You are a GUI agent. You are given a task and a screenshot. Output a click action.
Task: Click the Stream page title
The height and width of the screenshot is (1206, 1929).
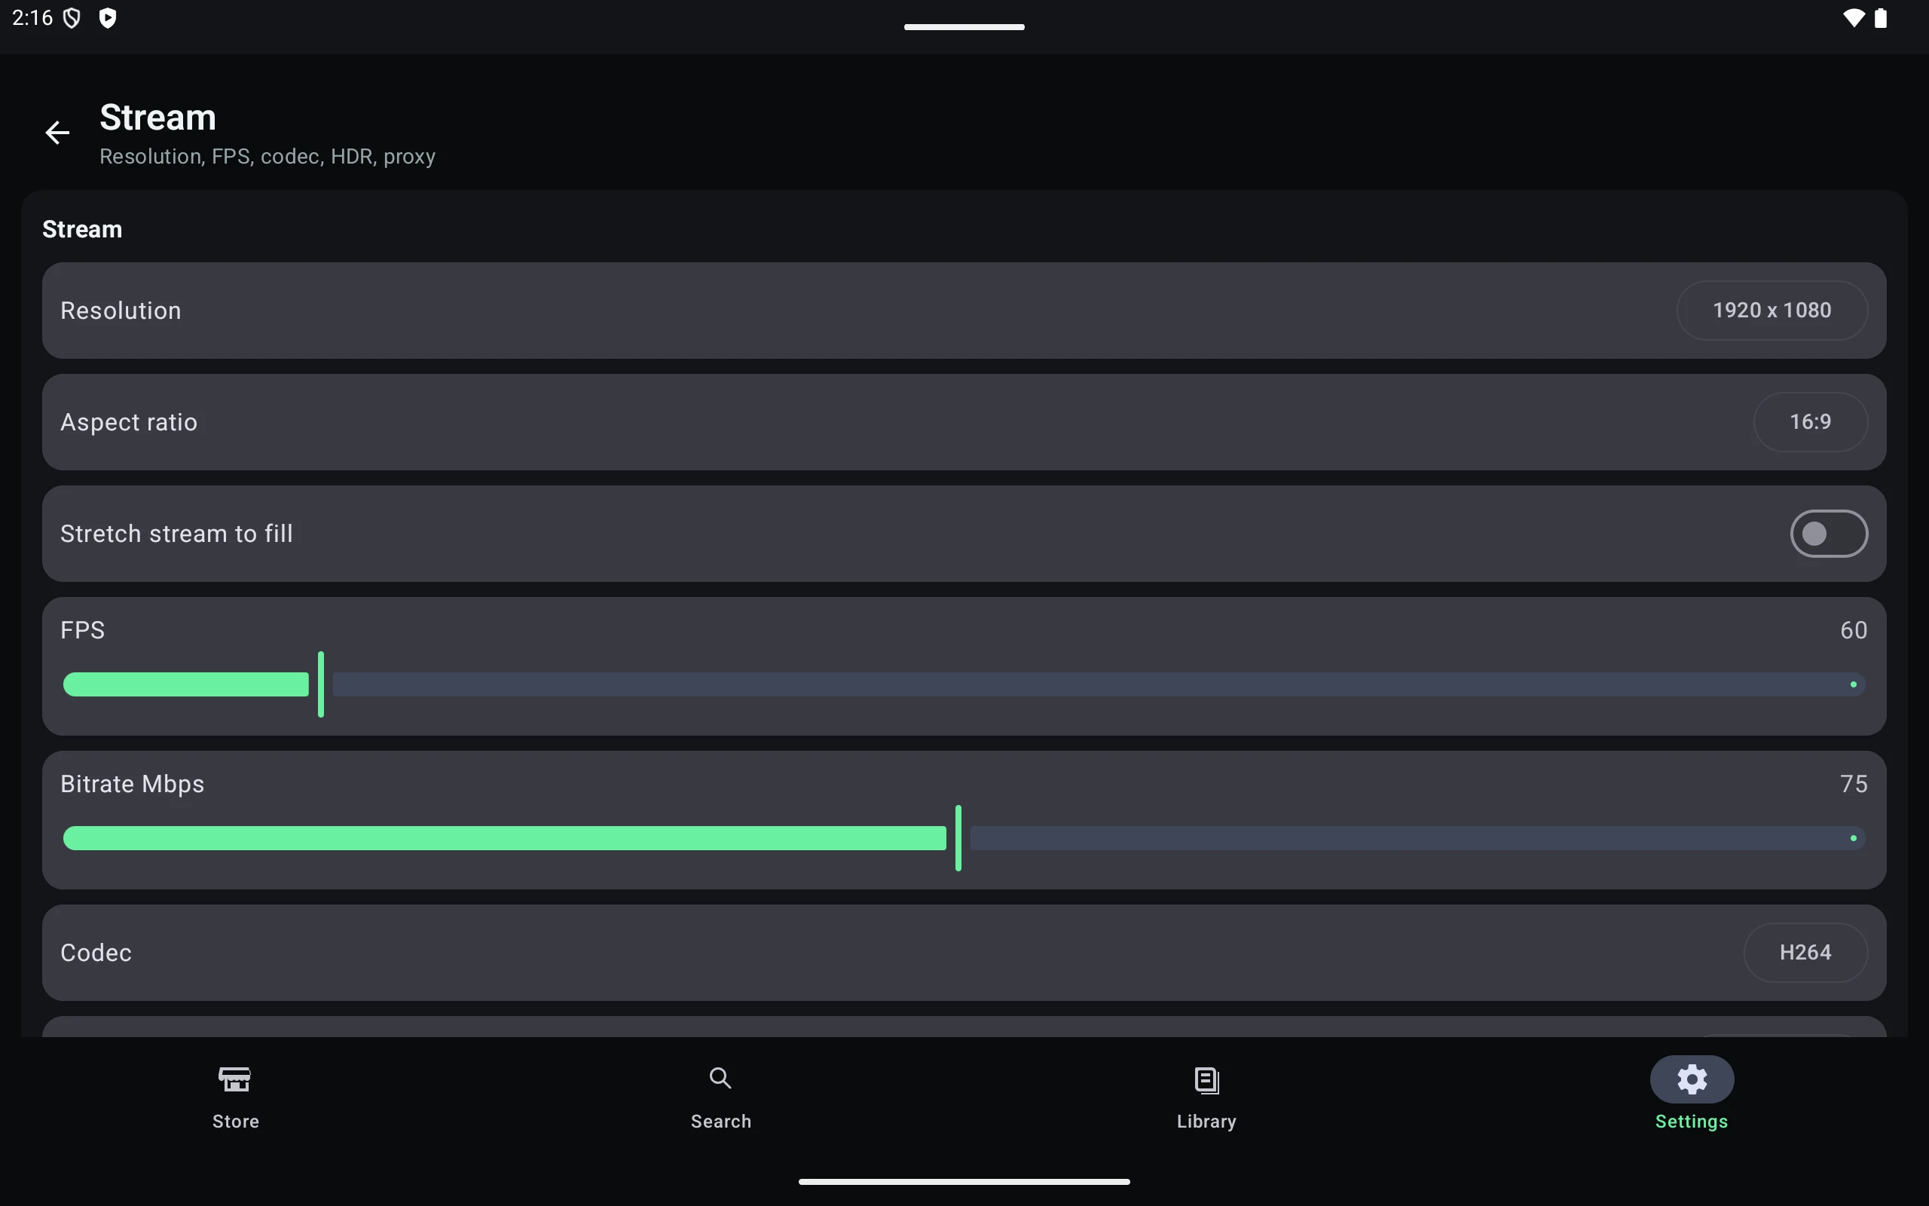pyautogui.click(x=157, y=118)
